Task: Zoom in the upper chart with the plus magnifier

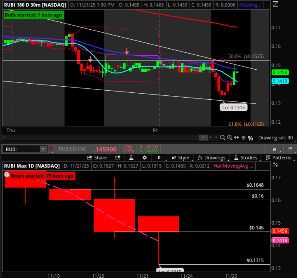Action: [x=230, y=138]
